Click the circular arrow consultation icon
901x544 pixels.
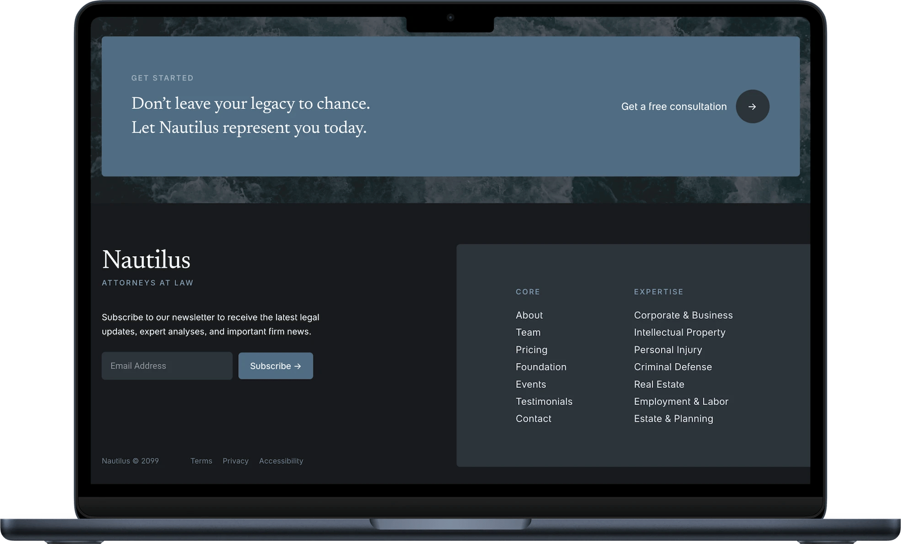point(752,107)
